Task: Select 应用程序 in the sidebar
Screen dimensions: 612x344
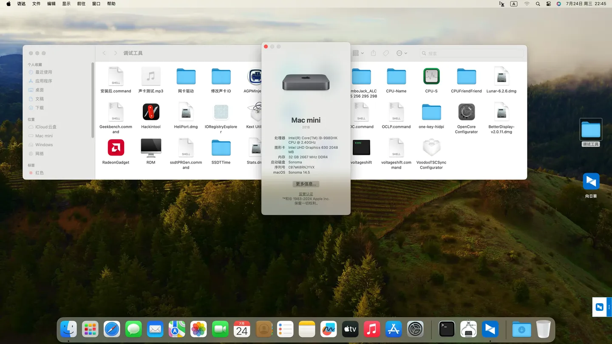Action: pos(43,81)
